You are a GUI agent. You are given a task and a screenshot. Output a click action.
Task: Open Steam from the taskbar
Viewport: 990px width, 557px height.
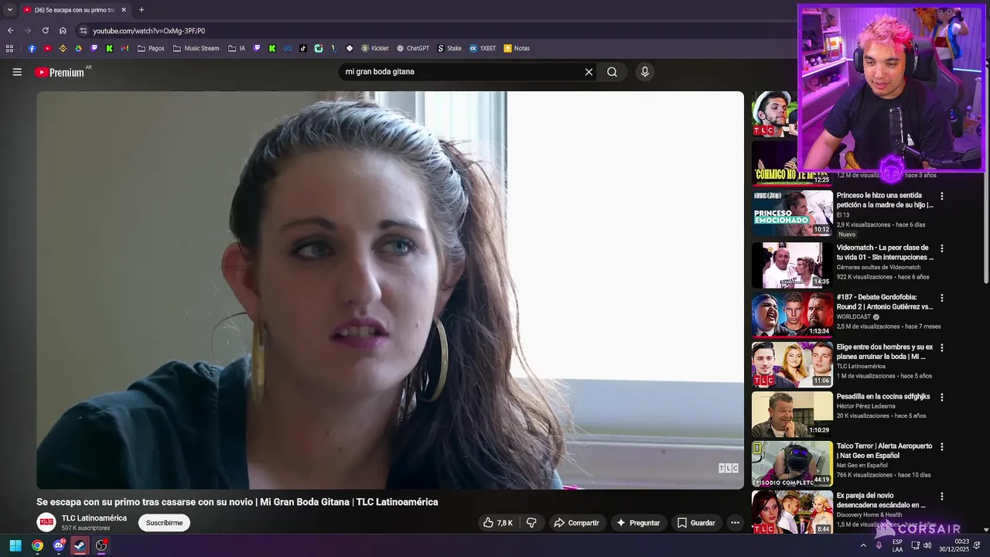(80, 545)
